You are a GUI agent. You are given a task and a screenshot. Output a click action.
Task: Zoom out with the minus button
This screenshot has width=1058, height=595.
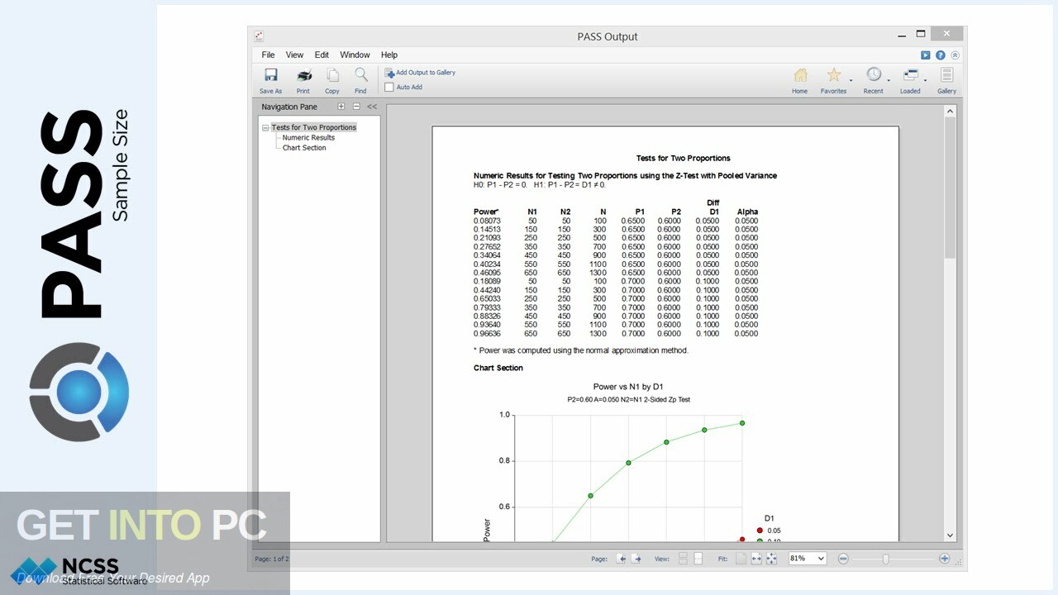pos(843,559)
